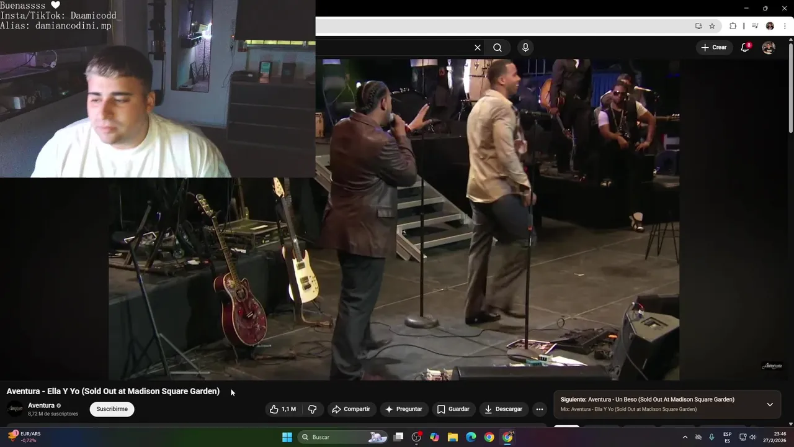Open first Chrome icon in taskbar
Viewport: 794px width, 447px height.
click(x=489, y=437)
